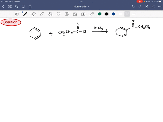The height and width of the screenshot is (122, 163).
Task: Open the Elements sticker tool
Action: click(67, 14)
